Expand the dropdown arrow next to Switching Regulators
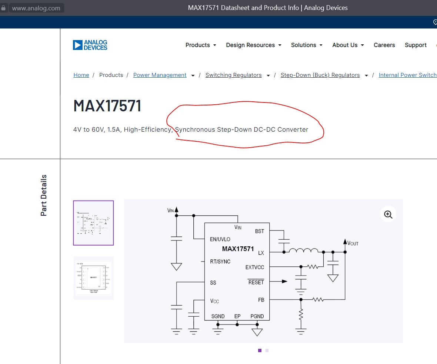437x364 pixels. [x=268, y=75]
